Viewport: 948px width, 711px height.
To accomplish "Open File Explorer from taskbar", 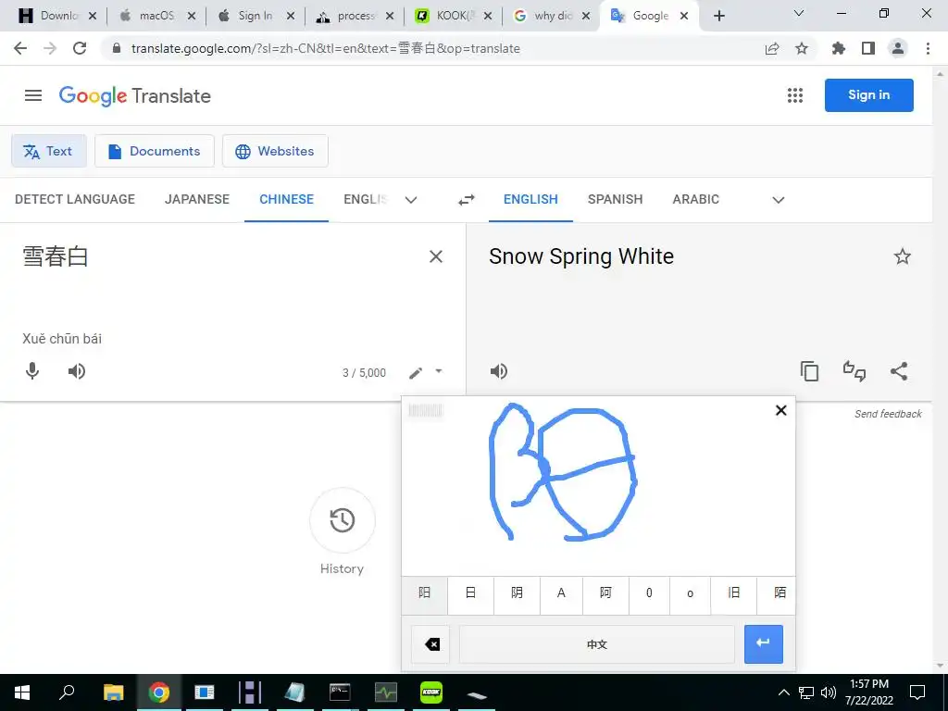I will pos(113,692).
